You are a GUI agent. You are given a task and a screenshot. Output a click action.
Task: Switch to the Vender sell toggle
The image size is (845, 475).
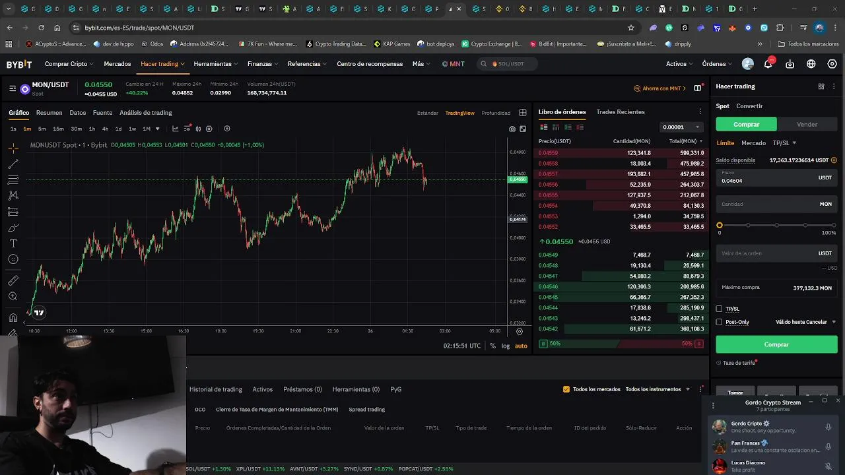[807, 124]
